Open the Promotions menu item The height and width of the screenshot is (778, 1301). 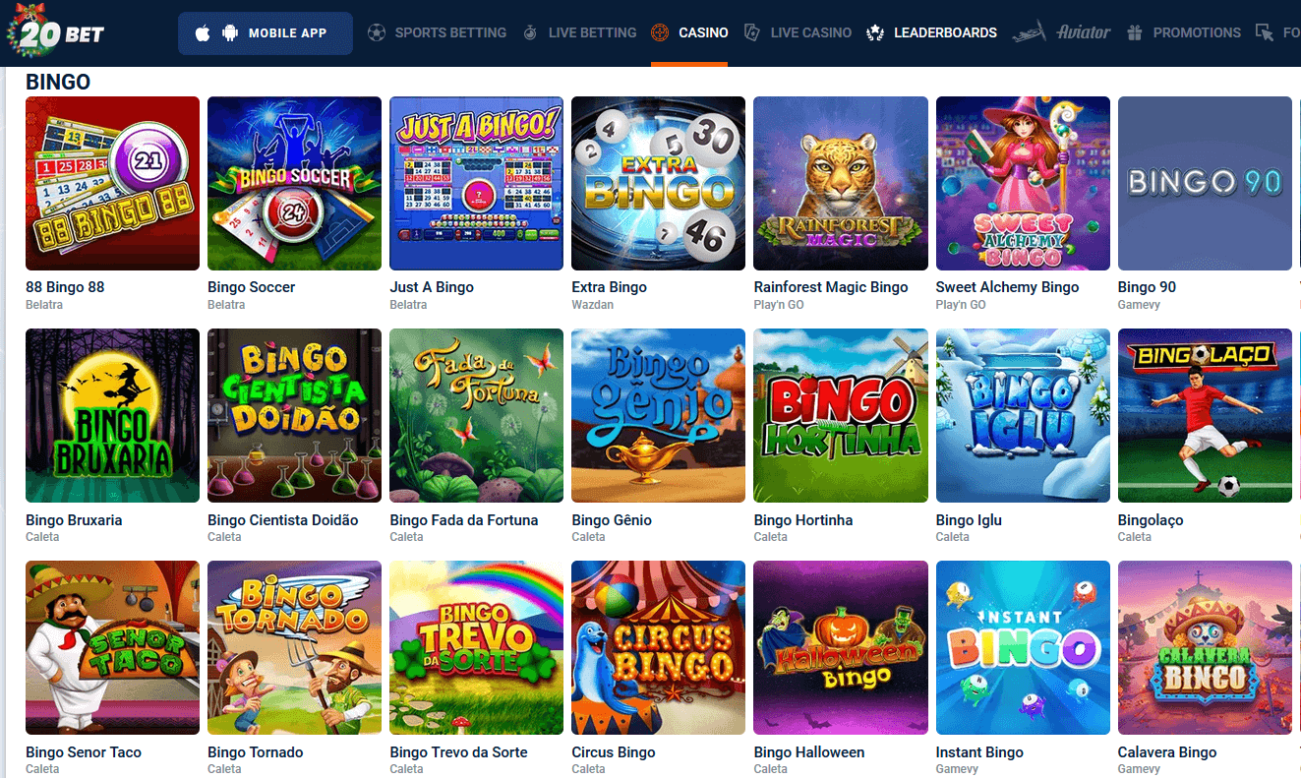tap(1183, 32)
